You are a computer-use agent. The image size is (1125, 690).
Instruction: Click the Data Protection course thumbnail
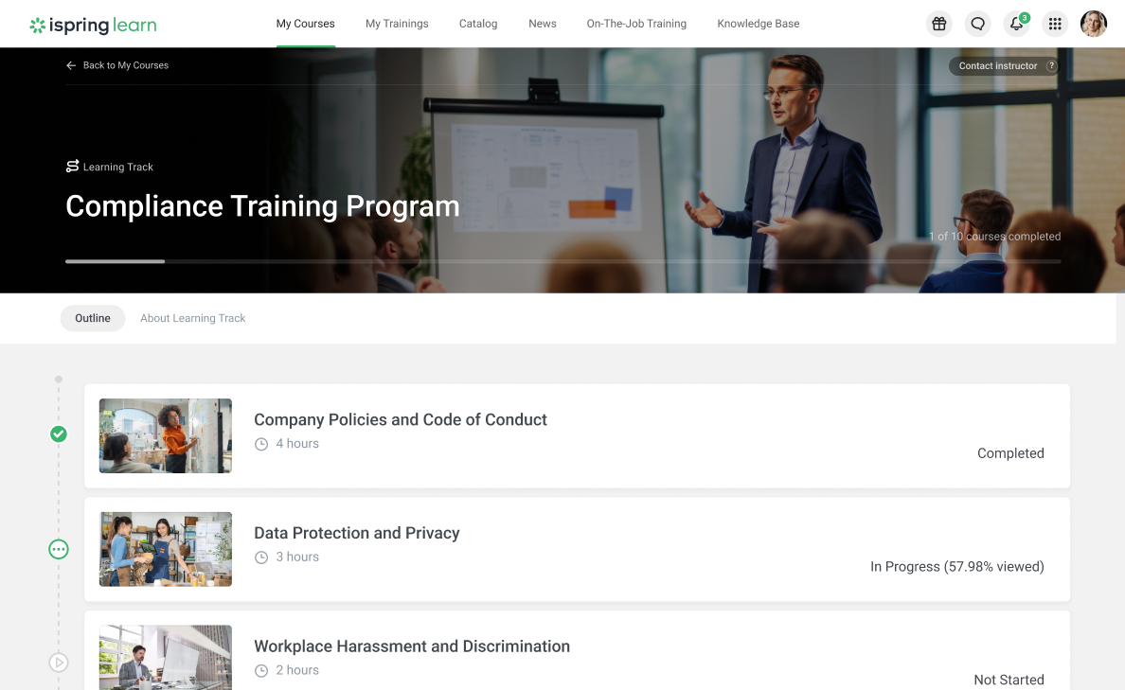tap(166, 549)
